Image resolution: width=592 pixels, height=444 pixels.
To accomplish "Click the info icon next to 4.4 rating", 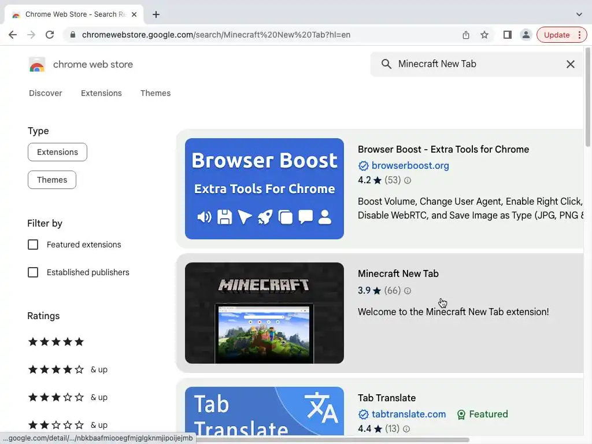I will click(406, 429).
